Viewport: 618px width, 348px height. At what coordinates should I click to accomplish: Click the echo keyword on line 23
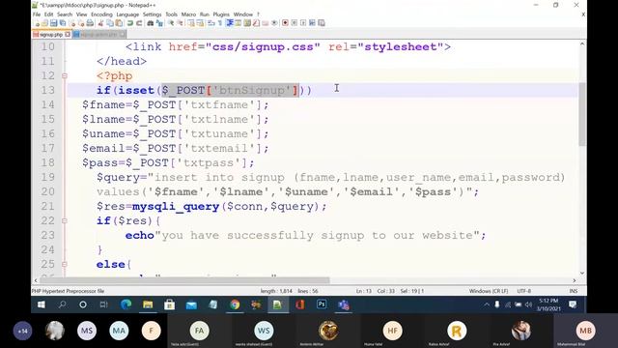(139, 236)
